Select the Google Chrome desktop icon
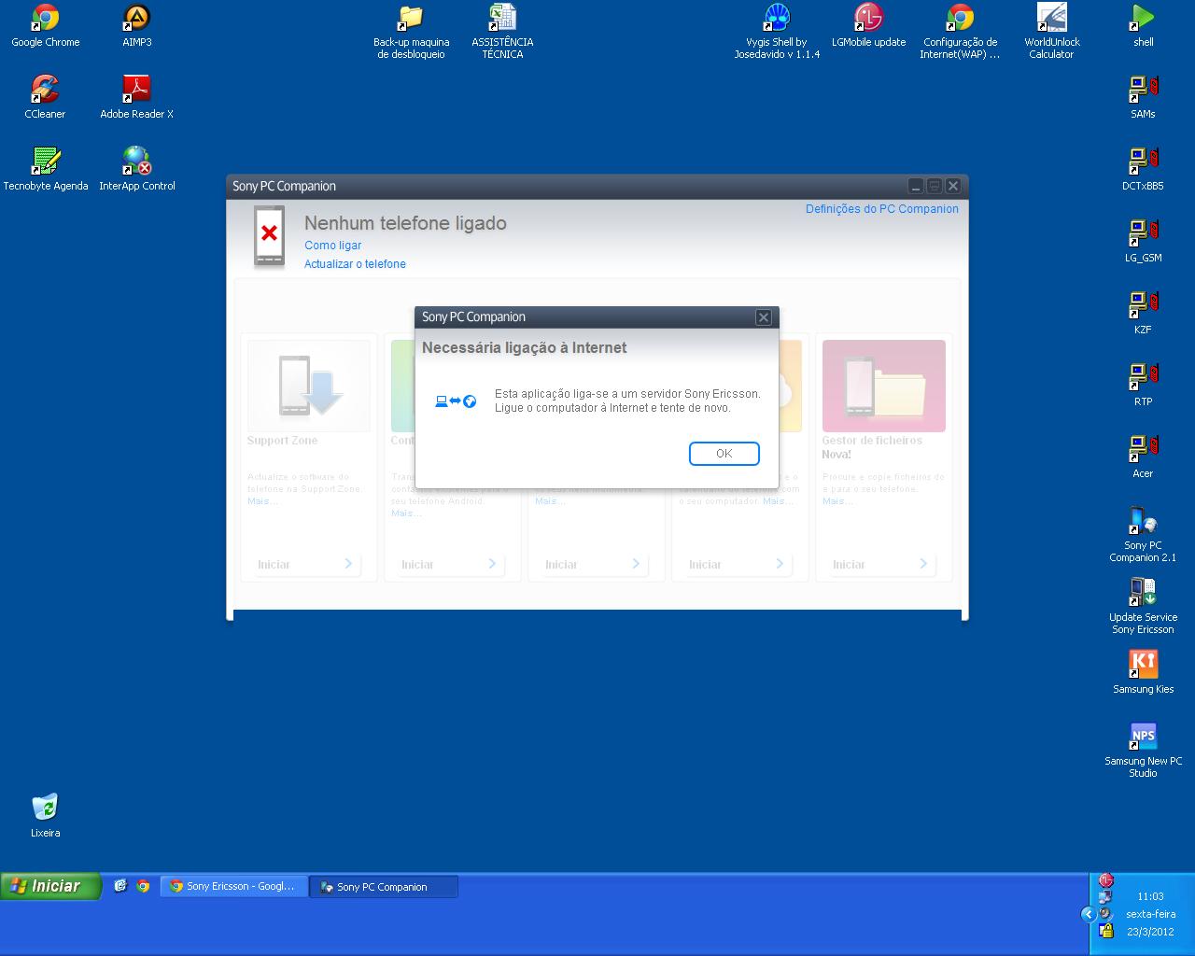 point(45,25)
